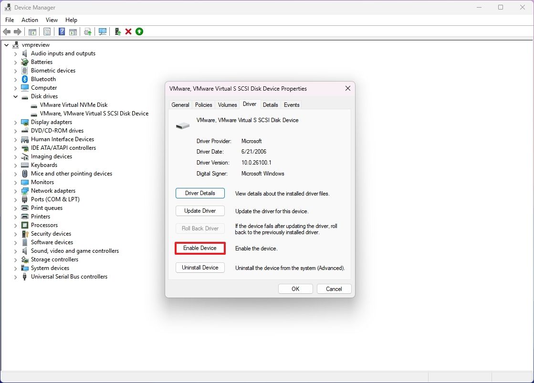Enable device via the green arrow icon

pos(139,31)
